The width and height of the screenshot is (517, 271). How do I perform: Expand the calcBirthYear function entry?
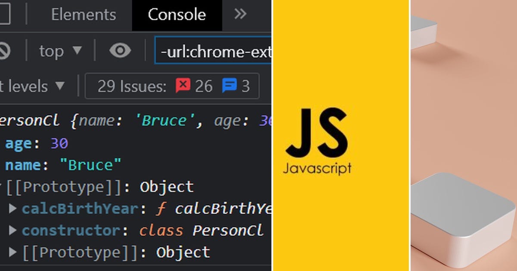pyautogui.click(x=12, y=208)
